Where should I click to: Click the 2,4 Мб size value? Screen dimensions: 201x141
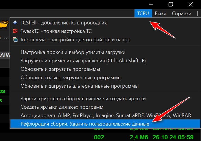[139, 137]
